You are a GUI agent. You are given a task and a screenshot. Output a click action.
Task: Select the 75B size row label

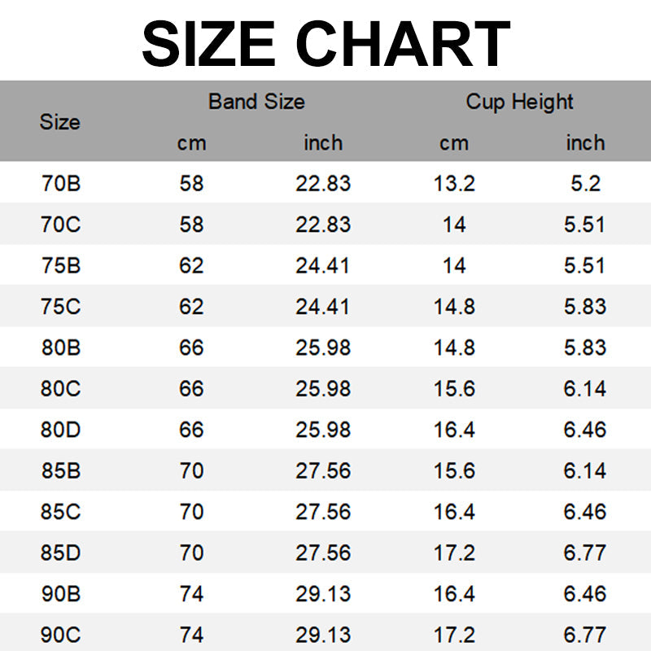click(61, 265)
